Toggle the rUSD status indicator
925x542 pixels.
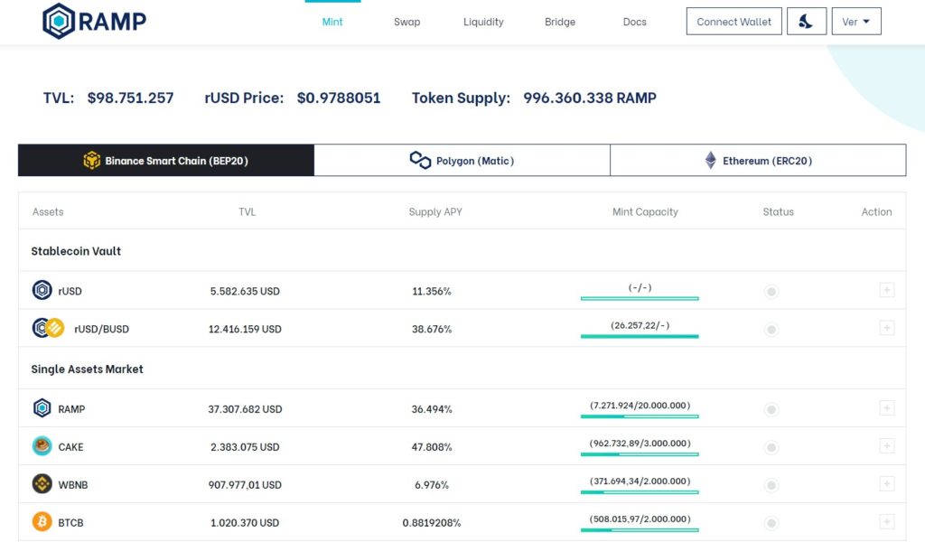(771, 292)
